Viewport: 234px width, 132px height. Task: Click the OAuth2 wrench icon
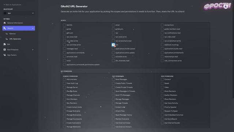(5, 28)
